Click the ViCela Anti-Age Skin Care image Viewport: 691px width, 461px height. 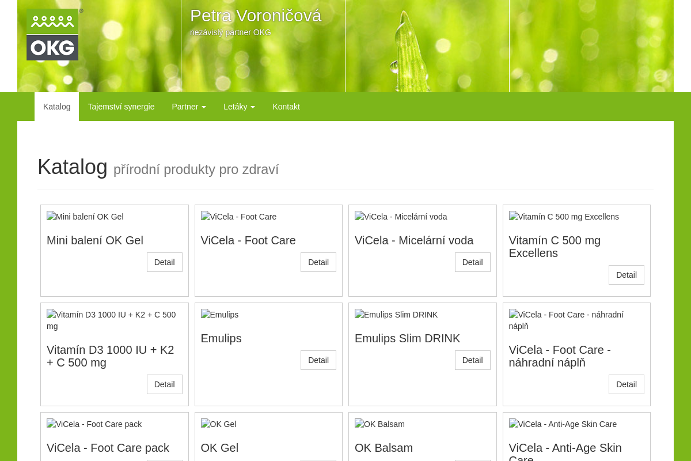click(x=563, y=424)
